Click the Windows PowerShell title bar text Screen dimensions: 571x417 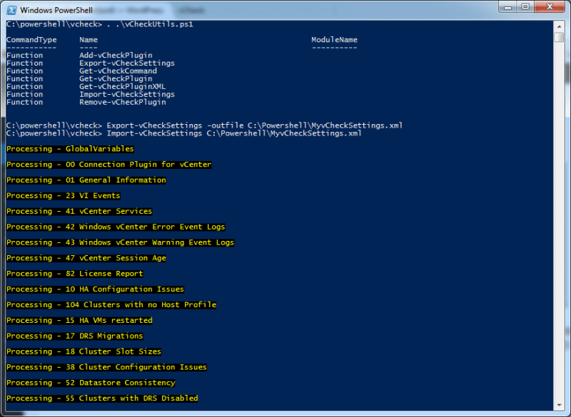(x=57, y=8)
